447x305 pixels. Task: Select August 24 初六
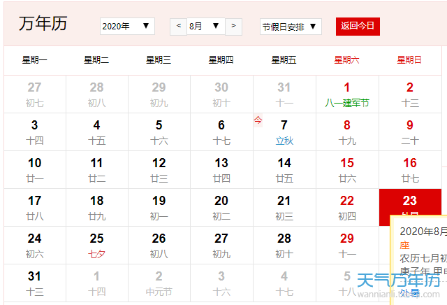coord(35,246)
